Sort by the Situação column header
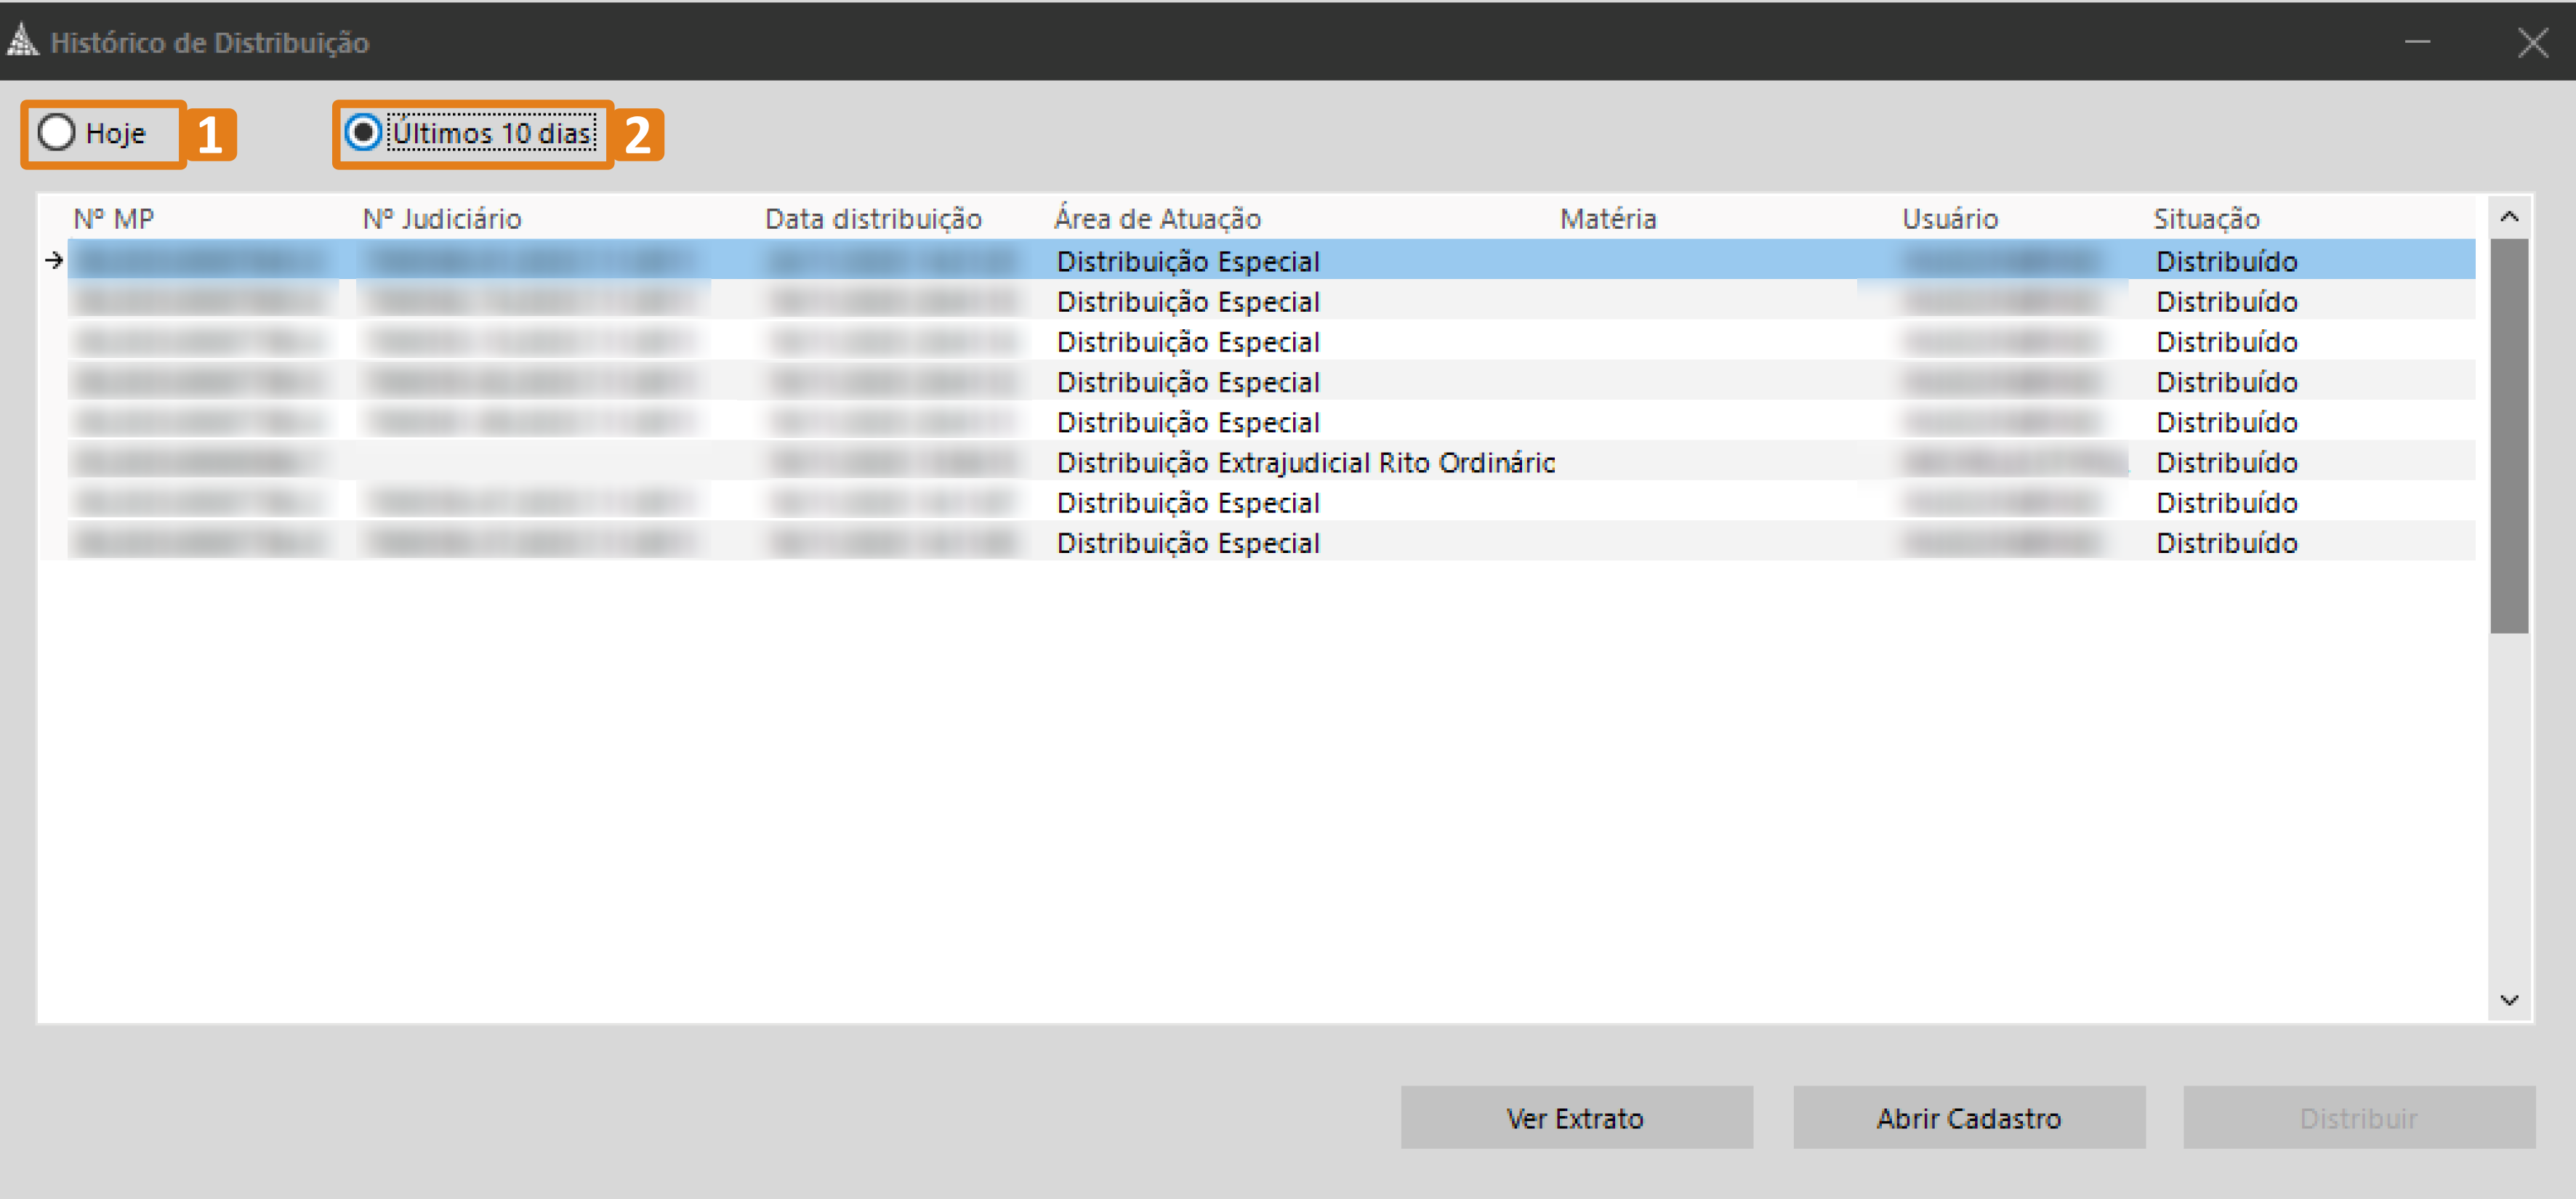This screenshot has width=2576, height=1199. 2206,219
